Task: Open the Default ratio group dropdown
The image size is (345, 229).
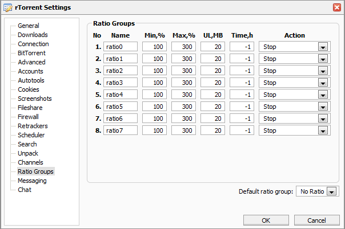Action: pyautogui.click(x=331, y=192)
